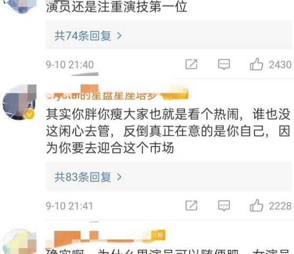The width and height of the screenshot is (294, 254).
Task: Open reply bubble on the 21:40 comment
Action: (x=224, y=65)
